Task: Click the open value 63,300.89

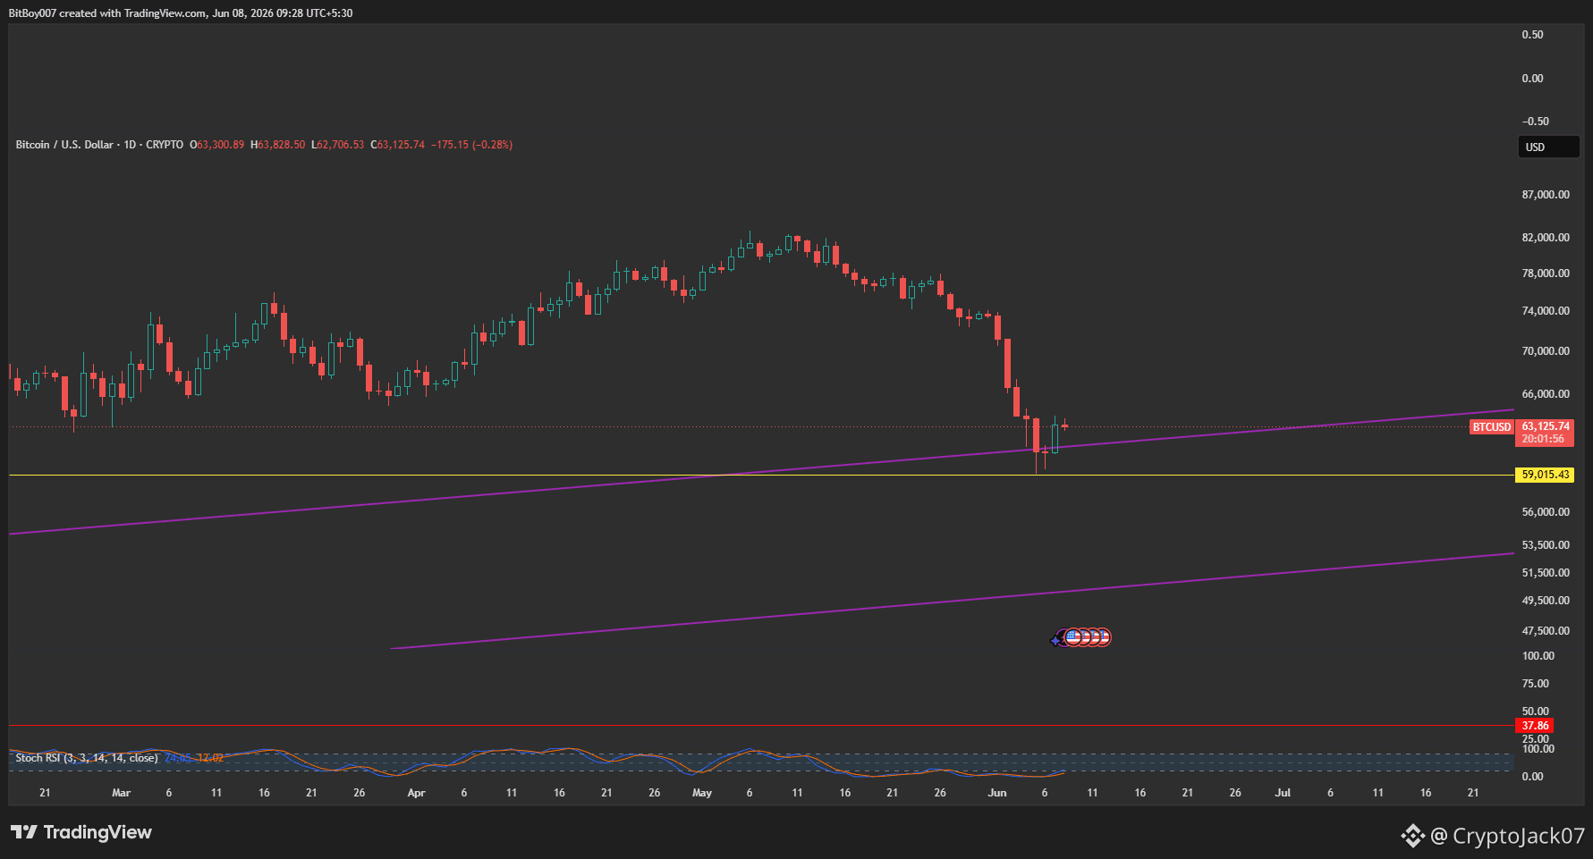Action: 220,145
